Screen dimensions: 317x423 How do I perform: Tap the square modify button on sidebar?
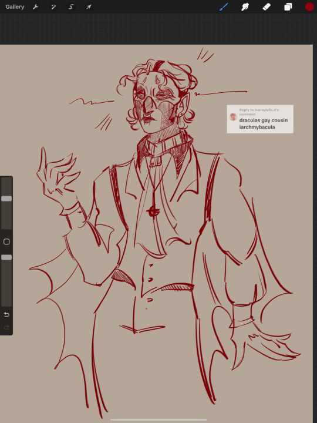6,241
